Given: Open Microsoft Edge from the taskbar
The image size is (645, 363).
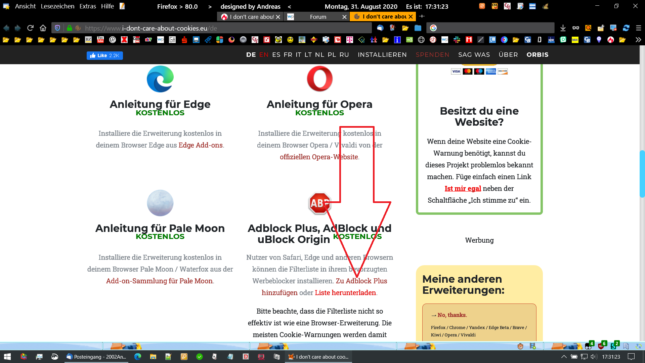Looking at the screenshot, I should click(138, 357).
